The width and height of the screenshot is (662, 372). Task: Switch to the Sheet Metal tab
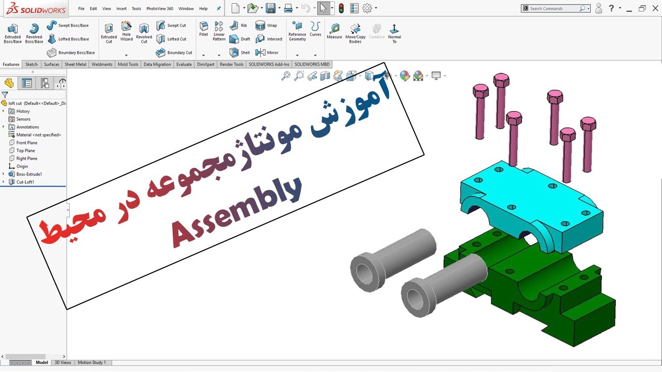(x=76, y=65)
